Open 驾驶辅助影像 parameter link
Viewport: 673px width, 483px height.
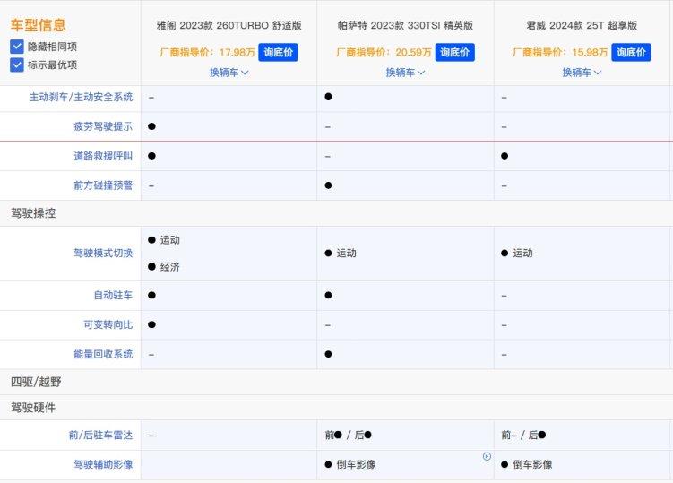103,464
